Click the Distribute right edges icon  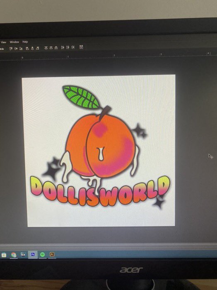tap(73, 47)
